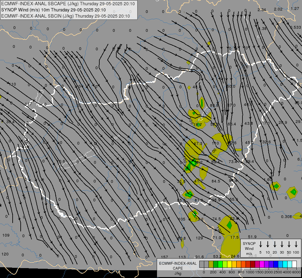
Task: Click the 51.9 value on the map
Action: (252, 237)
